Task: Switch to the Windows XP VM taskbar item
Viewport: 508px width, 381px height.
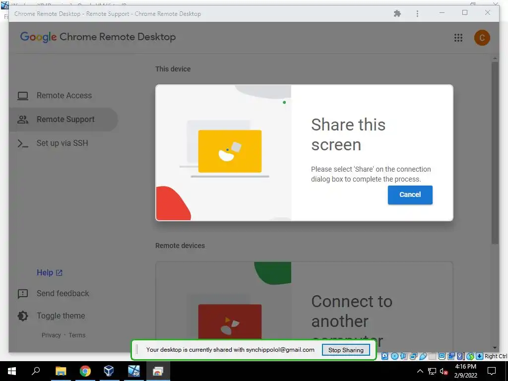Action: point(134,371)
